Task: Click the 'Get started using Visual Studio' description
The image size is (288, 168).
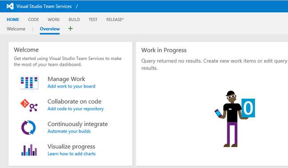Action: coord(68,61)
